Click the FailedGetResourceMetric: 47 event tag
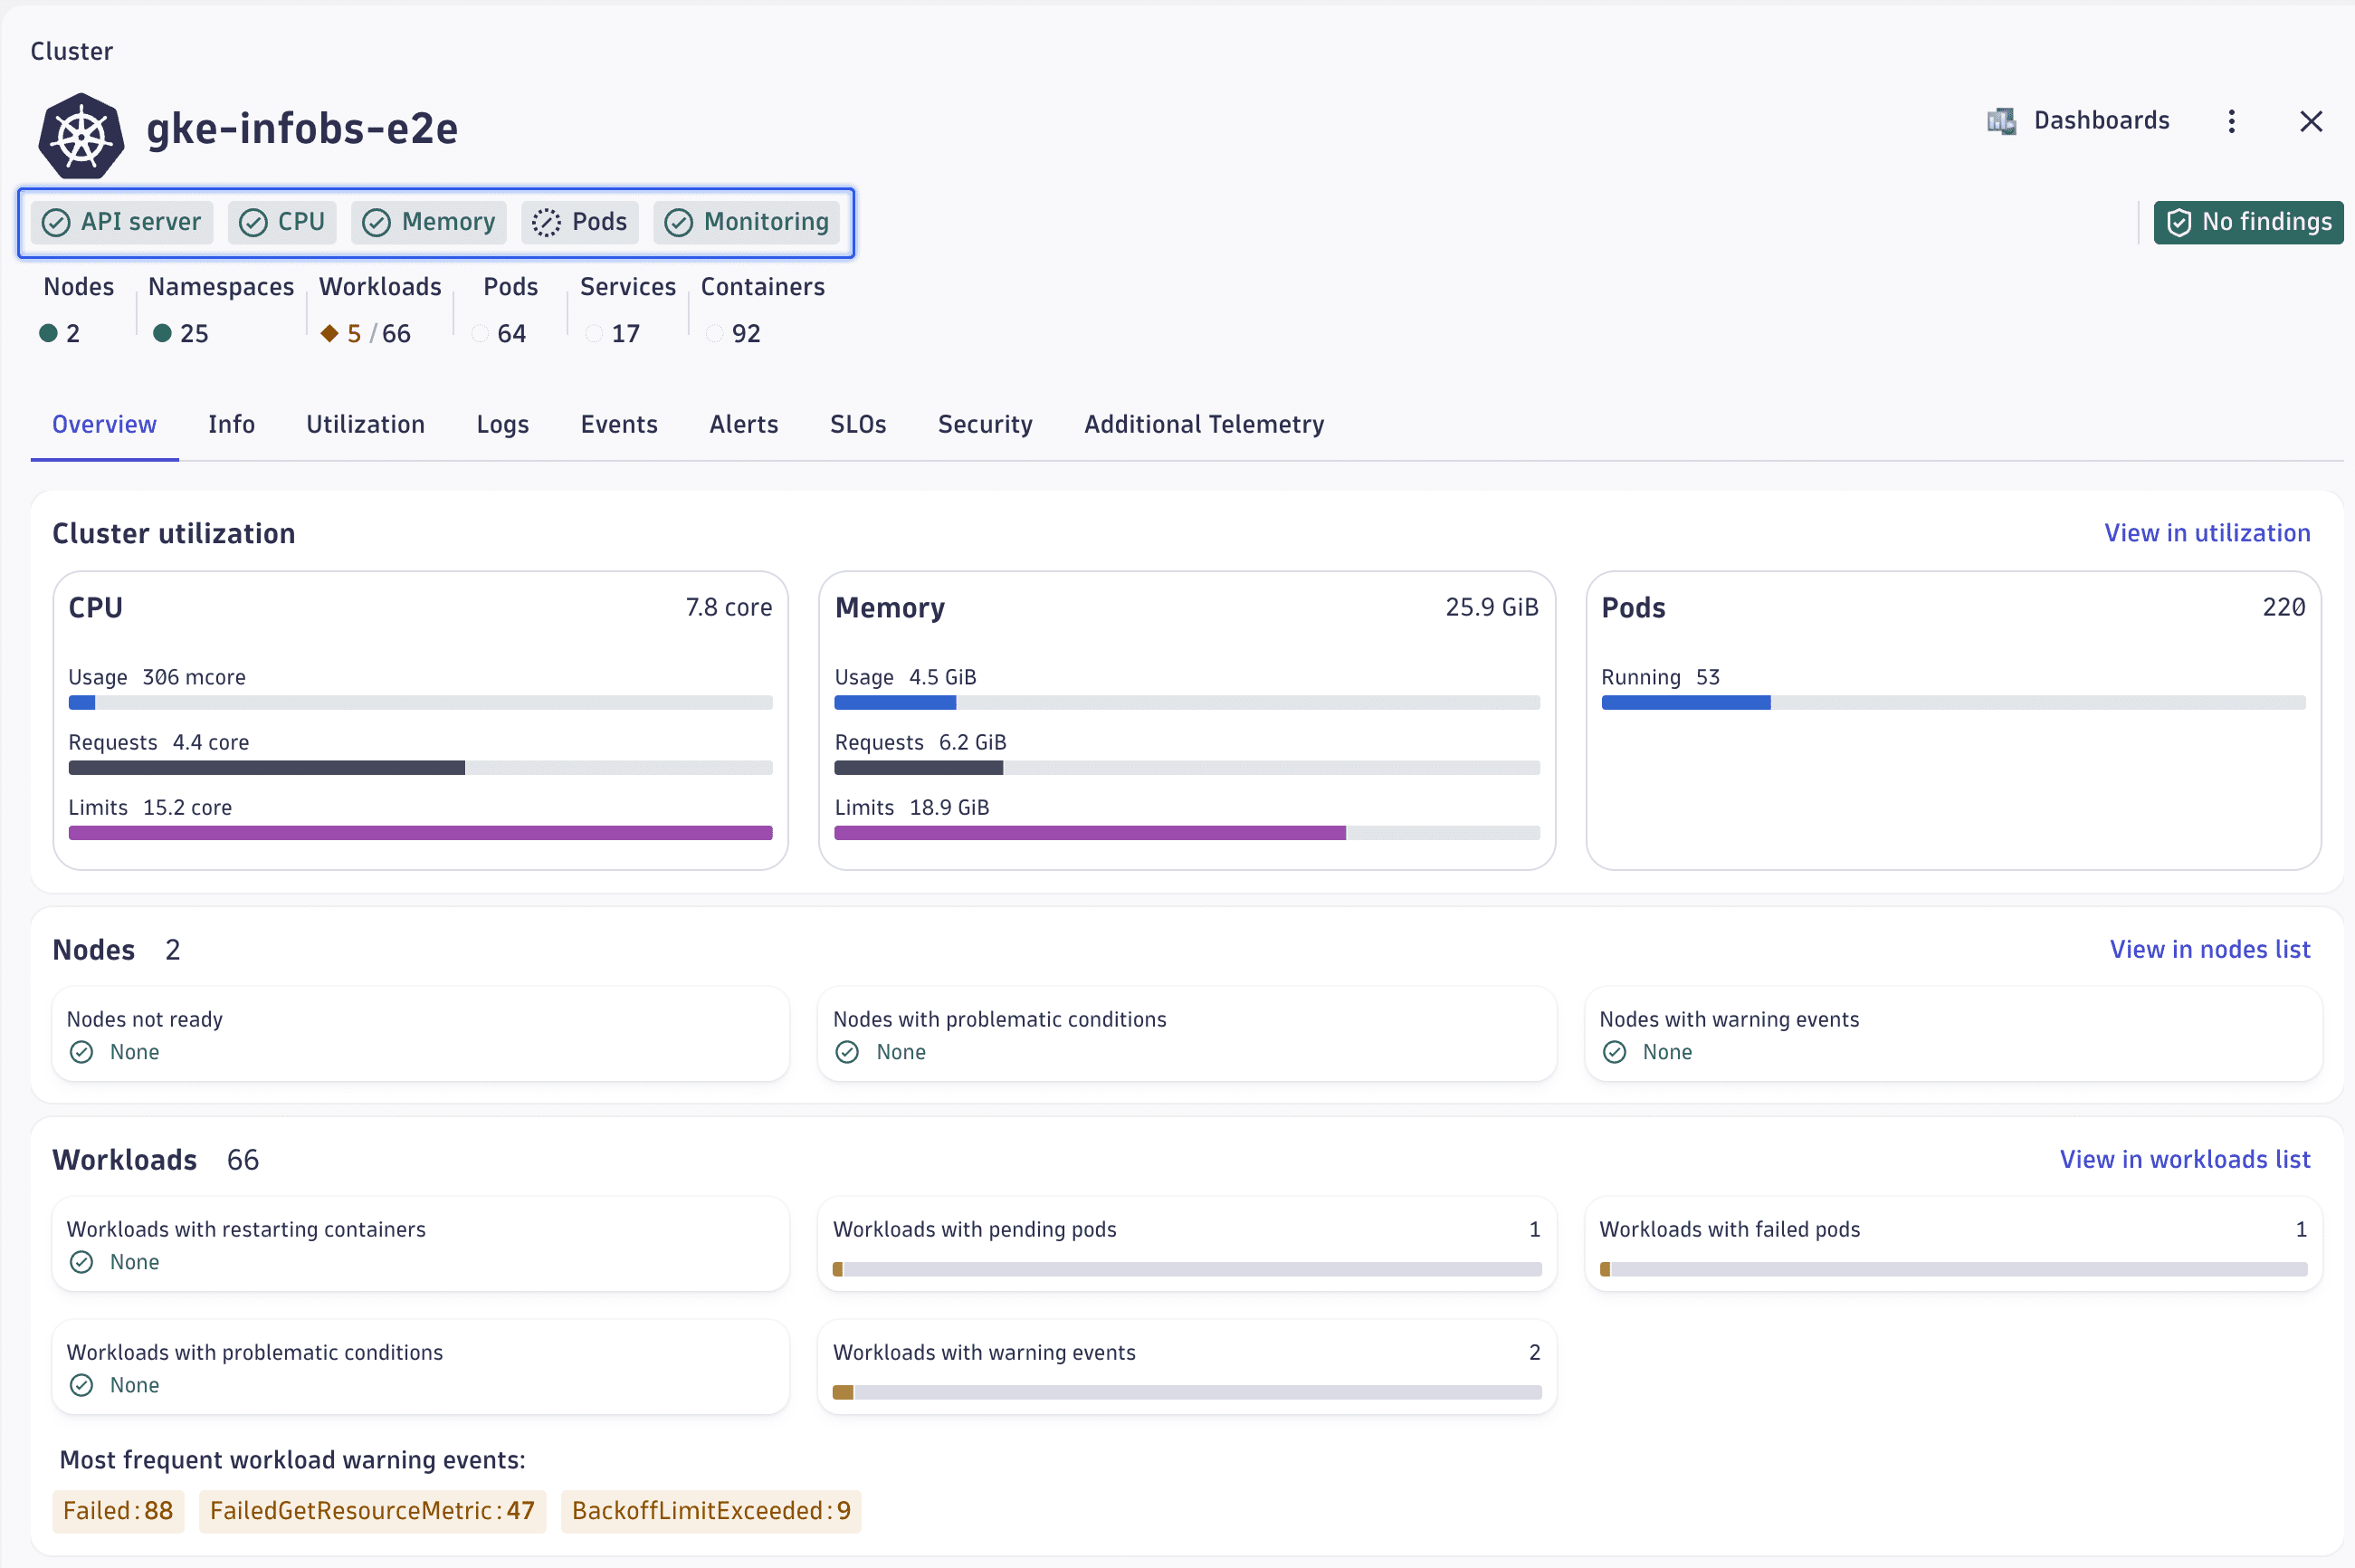Screen dimensions: 2355x1568 coord(372,1510)
